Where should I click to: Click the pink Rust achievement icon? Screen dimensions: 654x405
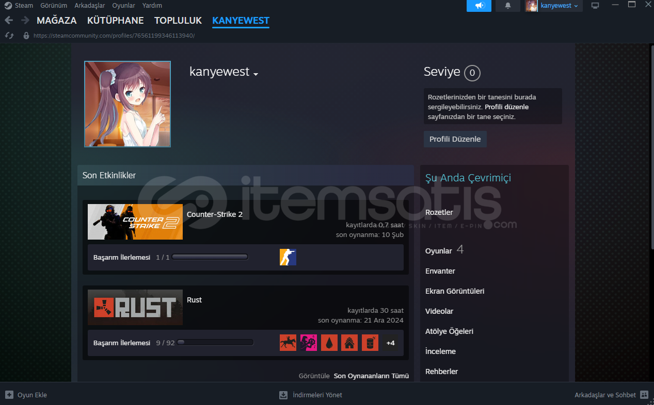point(309,343)
